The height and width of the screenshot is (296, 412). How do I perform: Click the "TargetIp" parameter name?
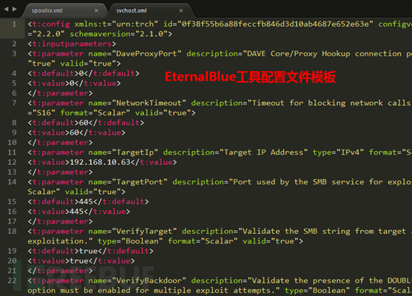[x=135, y=152]
